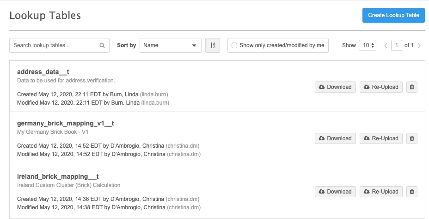The image size is (429, 219).
Task: Delete the address_data__t lookup table
Action: point(412,87)
